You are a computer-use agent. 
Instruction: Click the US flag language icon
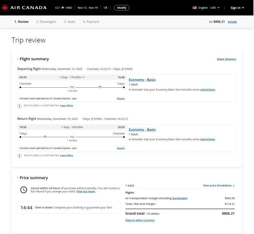click(194, 8)
